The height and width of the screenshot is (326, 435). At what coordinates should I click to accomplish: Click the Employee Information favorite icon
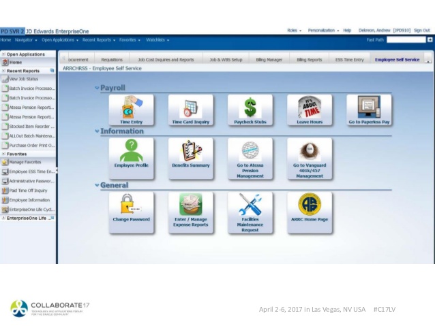point(5,200)
